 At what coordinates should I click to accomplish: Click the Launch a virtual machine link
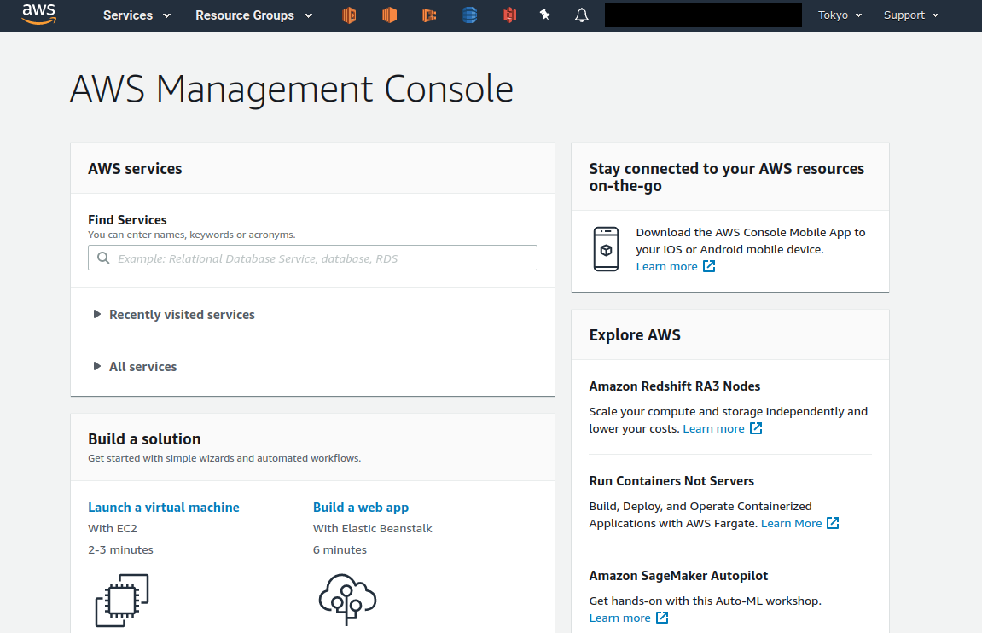click(163, 507)
